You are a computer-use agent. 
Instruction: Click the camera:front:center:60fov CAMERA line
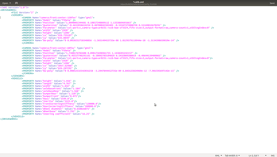coord(57,48)
